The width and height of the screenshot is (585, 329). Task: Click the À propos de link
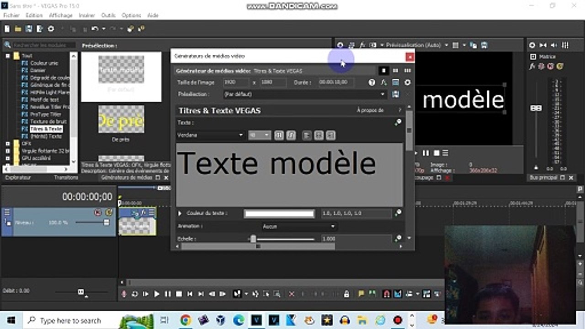click(x=370, y=110)
